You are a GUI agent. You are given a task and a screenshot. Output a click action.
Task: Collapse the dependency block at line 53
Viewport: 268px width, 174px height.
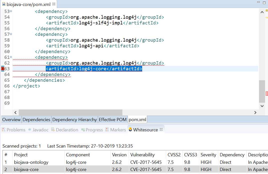[x=11, y=11]
